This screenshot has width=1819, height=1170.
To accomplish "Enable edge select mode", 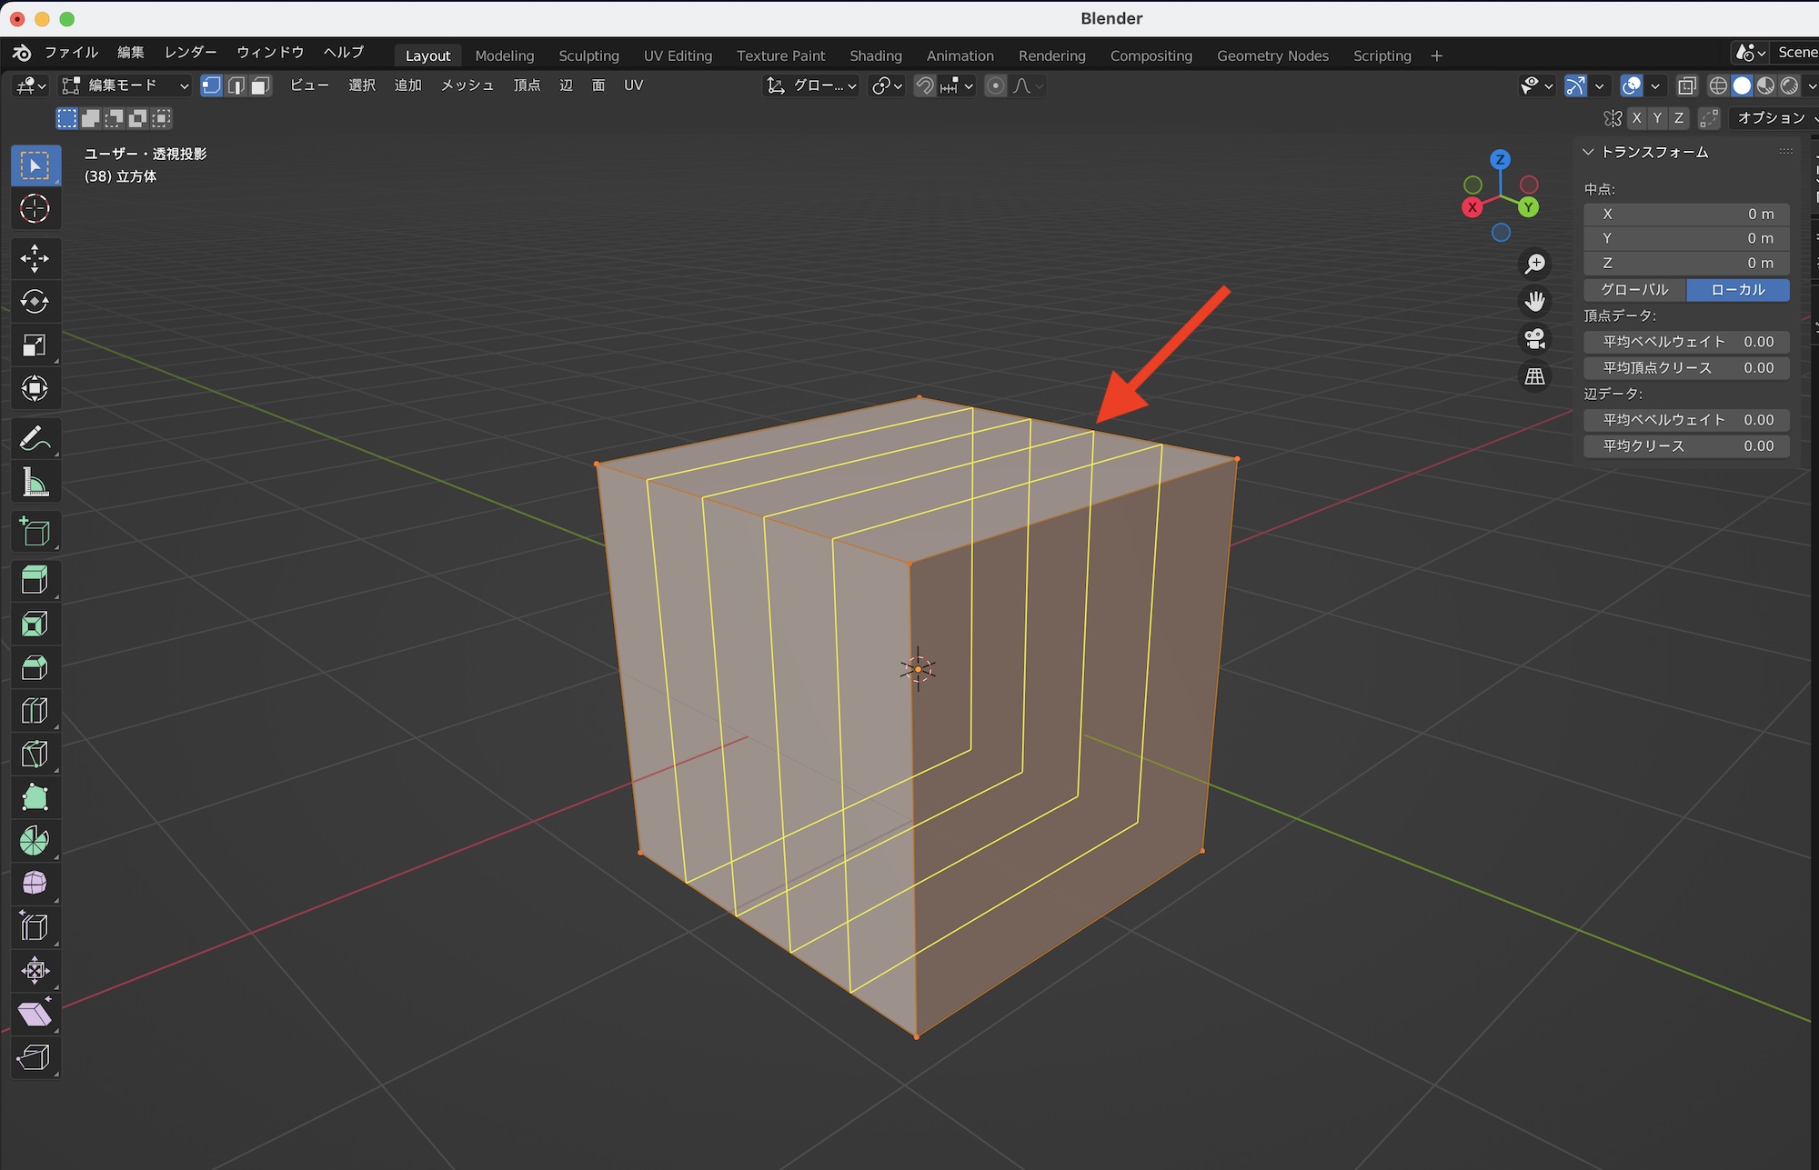I will (x=236, y=85).
